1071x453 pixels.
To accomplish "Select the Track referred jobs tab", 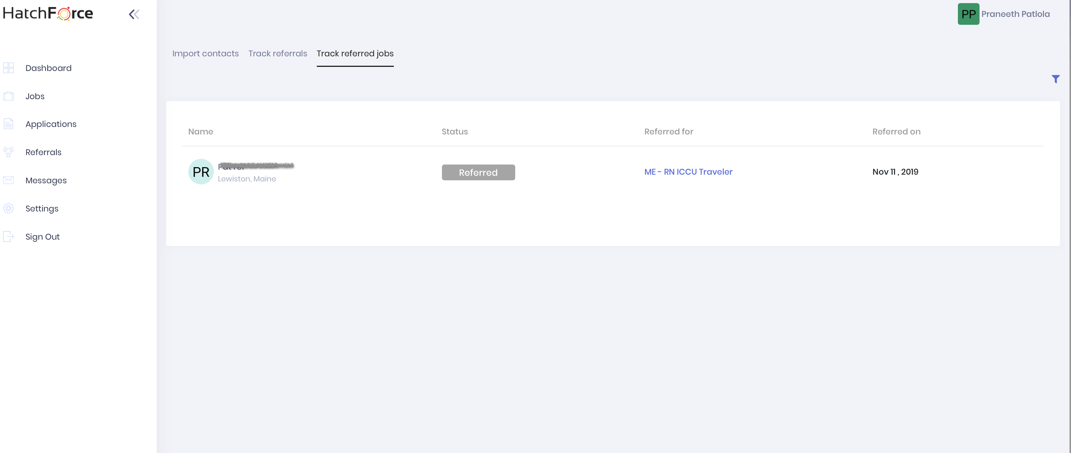I will (355, 54).
